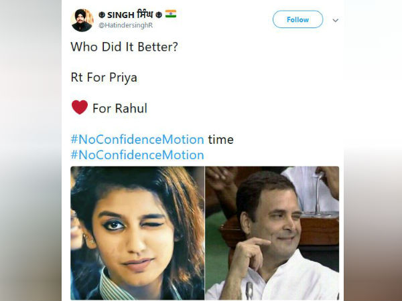
Task: Open the first #NoConfidenceMotion hashtag before "time"
Action: pyautogui.click(x=137, y=140)
